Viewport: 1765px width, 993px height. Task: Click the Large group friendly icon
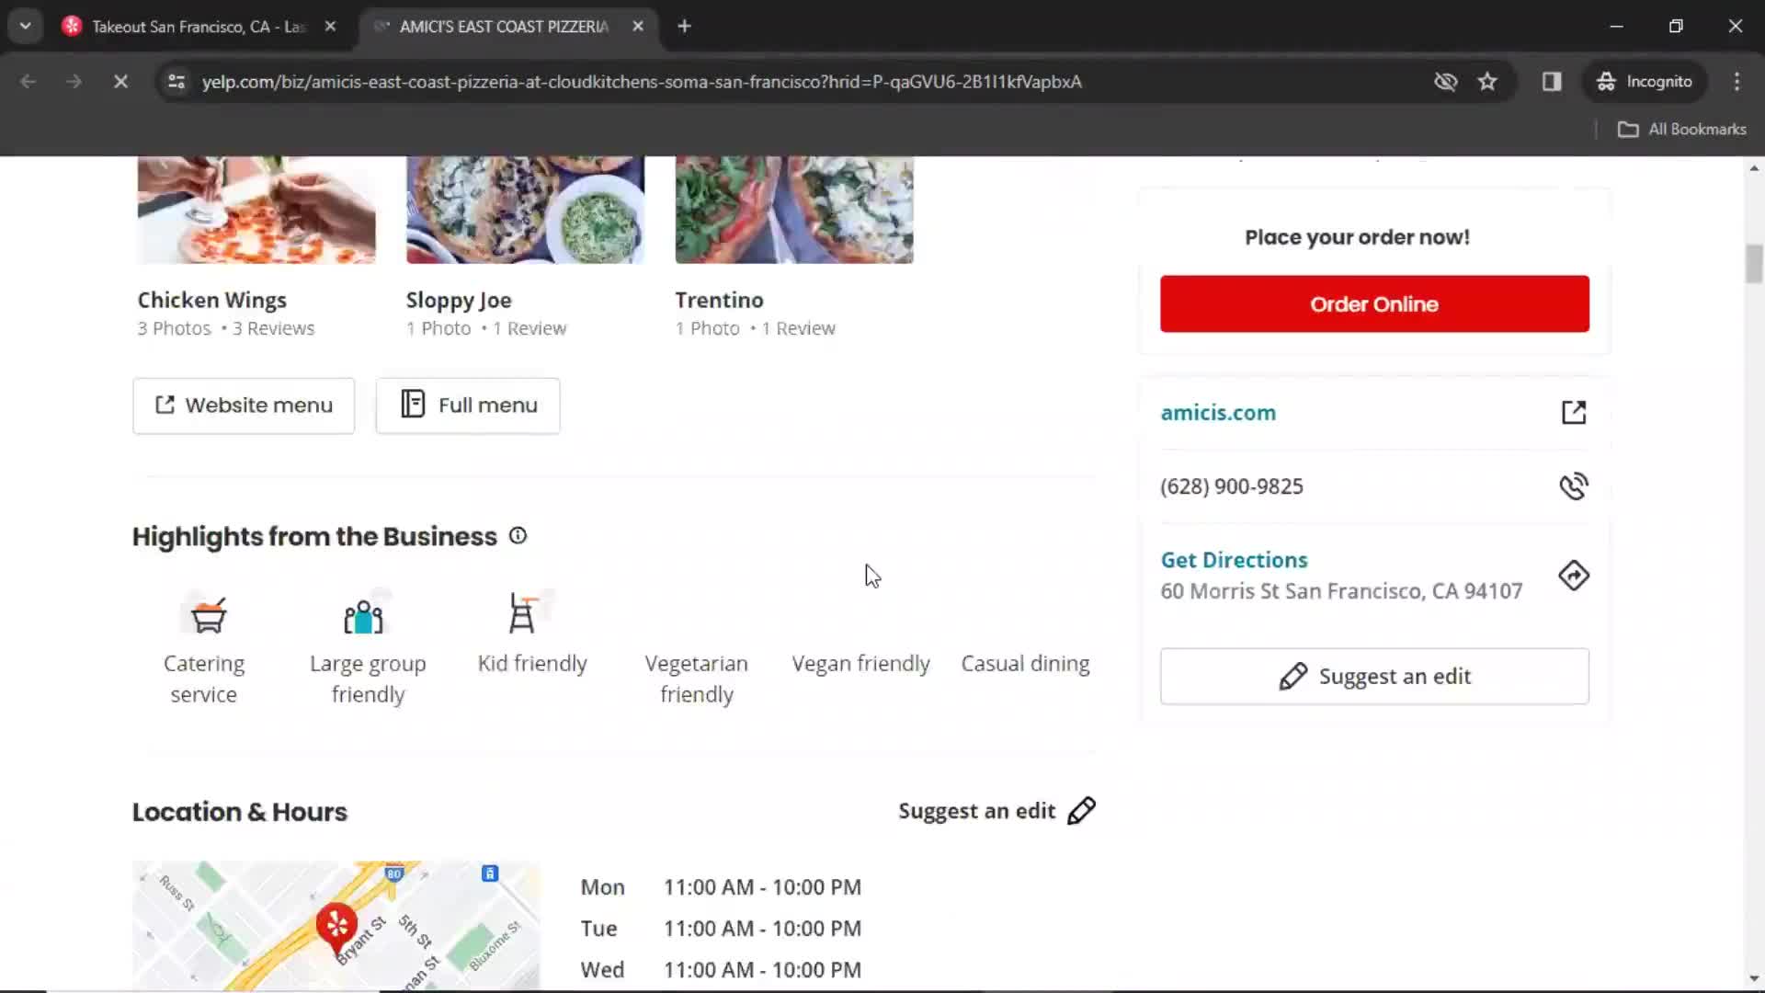click(364, 614)
